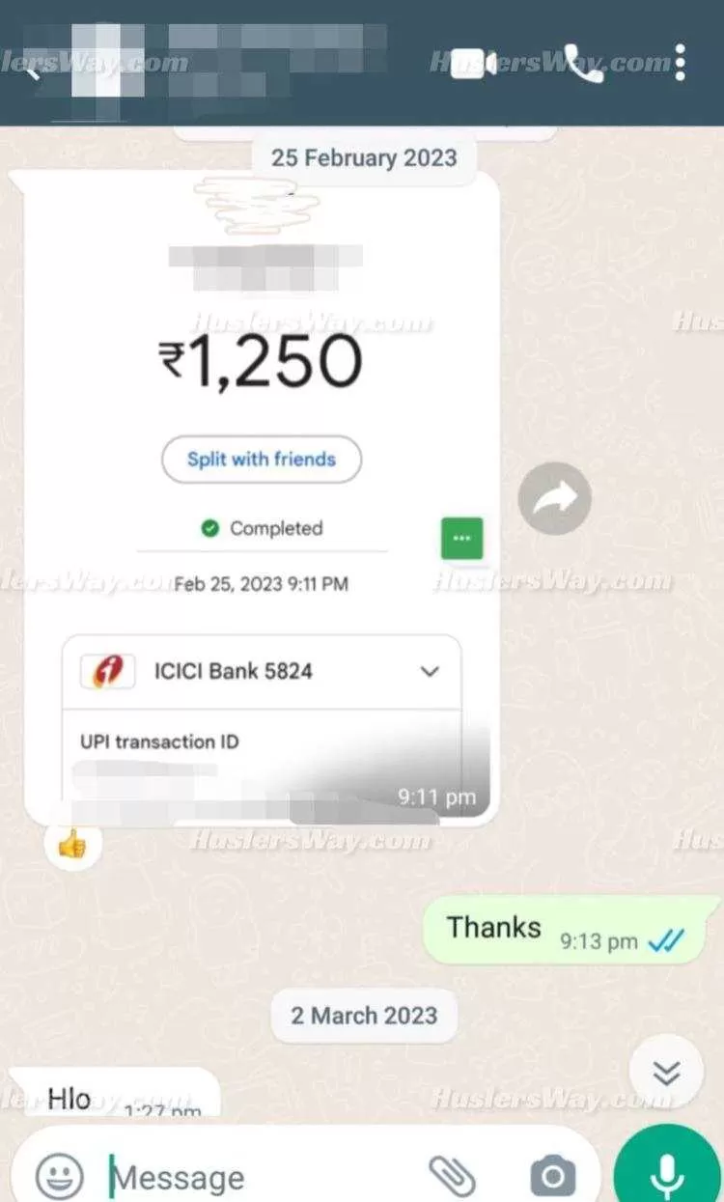
Task: Go back using the header arrow
Action: [35, 70]
